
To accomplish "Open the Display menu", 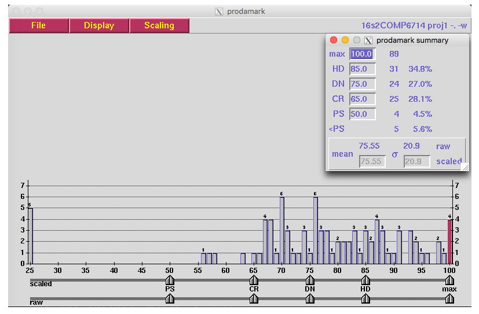I will 99,25.
